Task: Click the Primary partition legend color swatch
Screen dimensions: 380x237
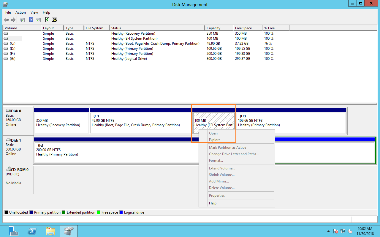Action: pyautogui.click(x=31, y=212)
